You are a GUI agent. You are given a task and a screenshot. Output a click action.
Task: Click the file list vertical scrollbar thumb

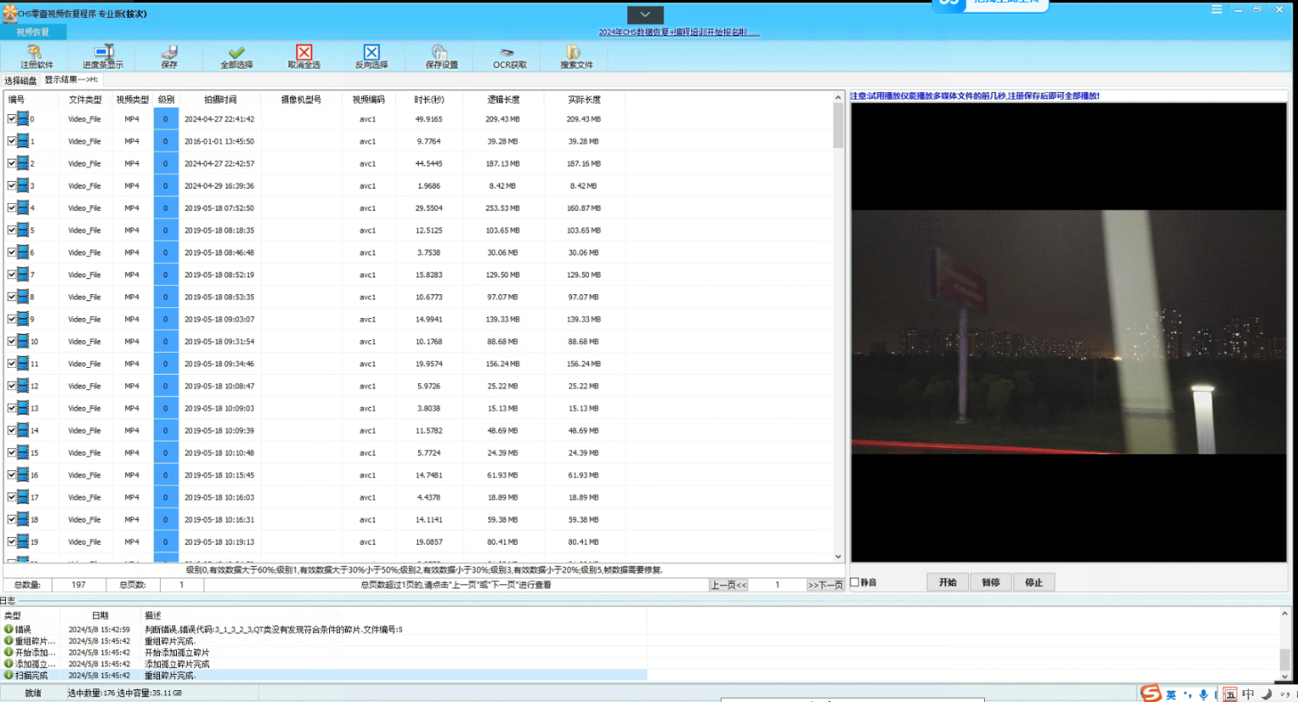click(x=839, y=125)
